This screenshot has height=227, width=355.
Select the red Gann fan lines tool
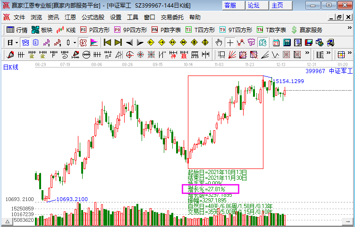pos(232,55)
